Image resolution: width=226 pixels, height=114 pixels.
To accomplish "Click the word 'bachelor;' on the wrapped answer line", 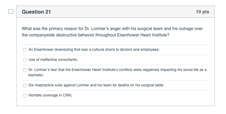I will [x=36, y=75].
